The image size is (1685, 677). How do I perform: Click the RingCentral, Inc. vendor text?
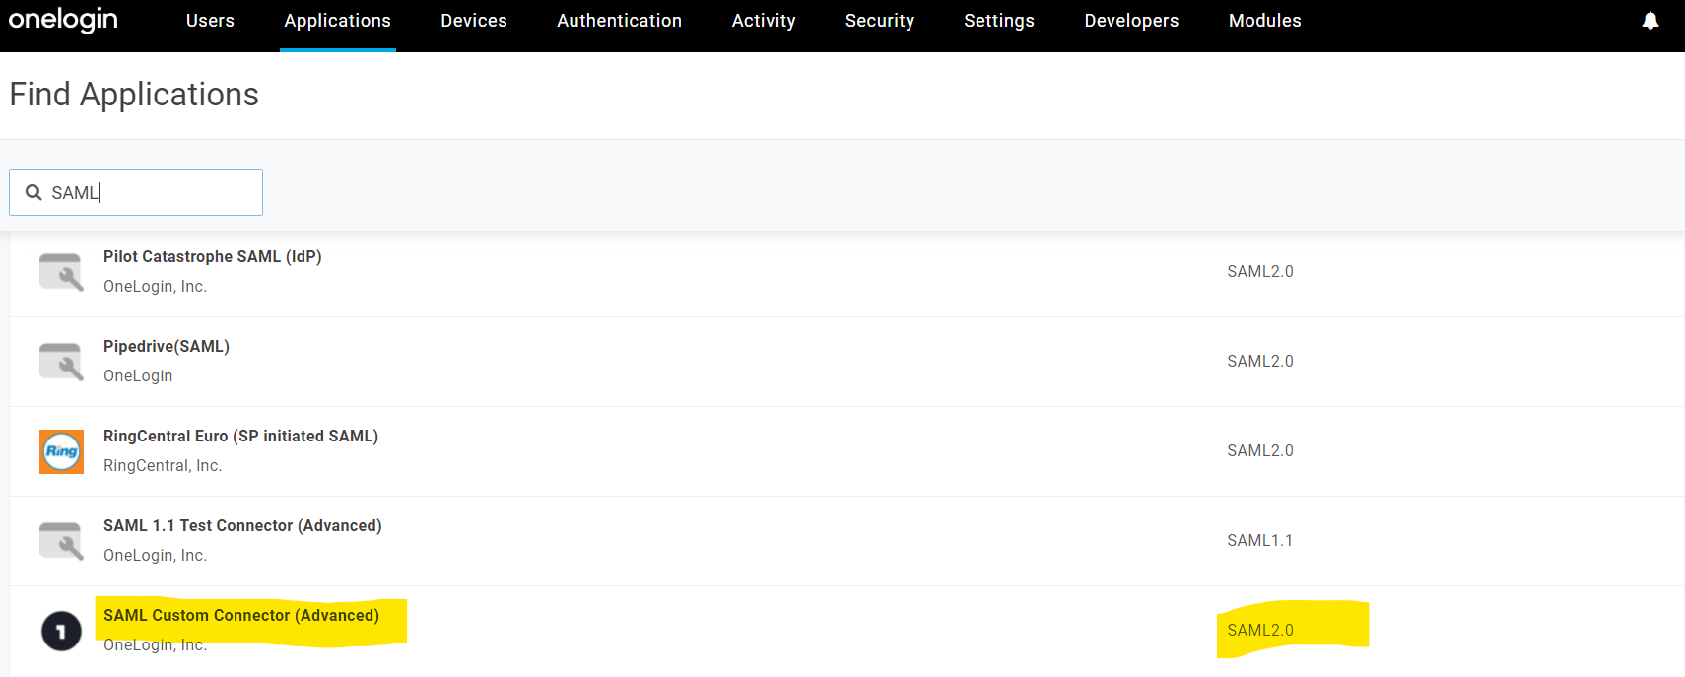coord(163,465)
